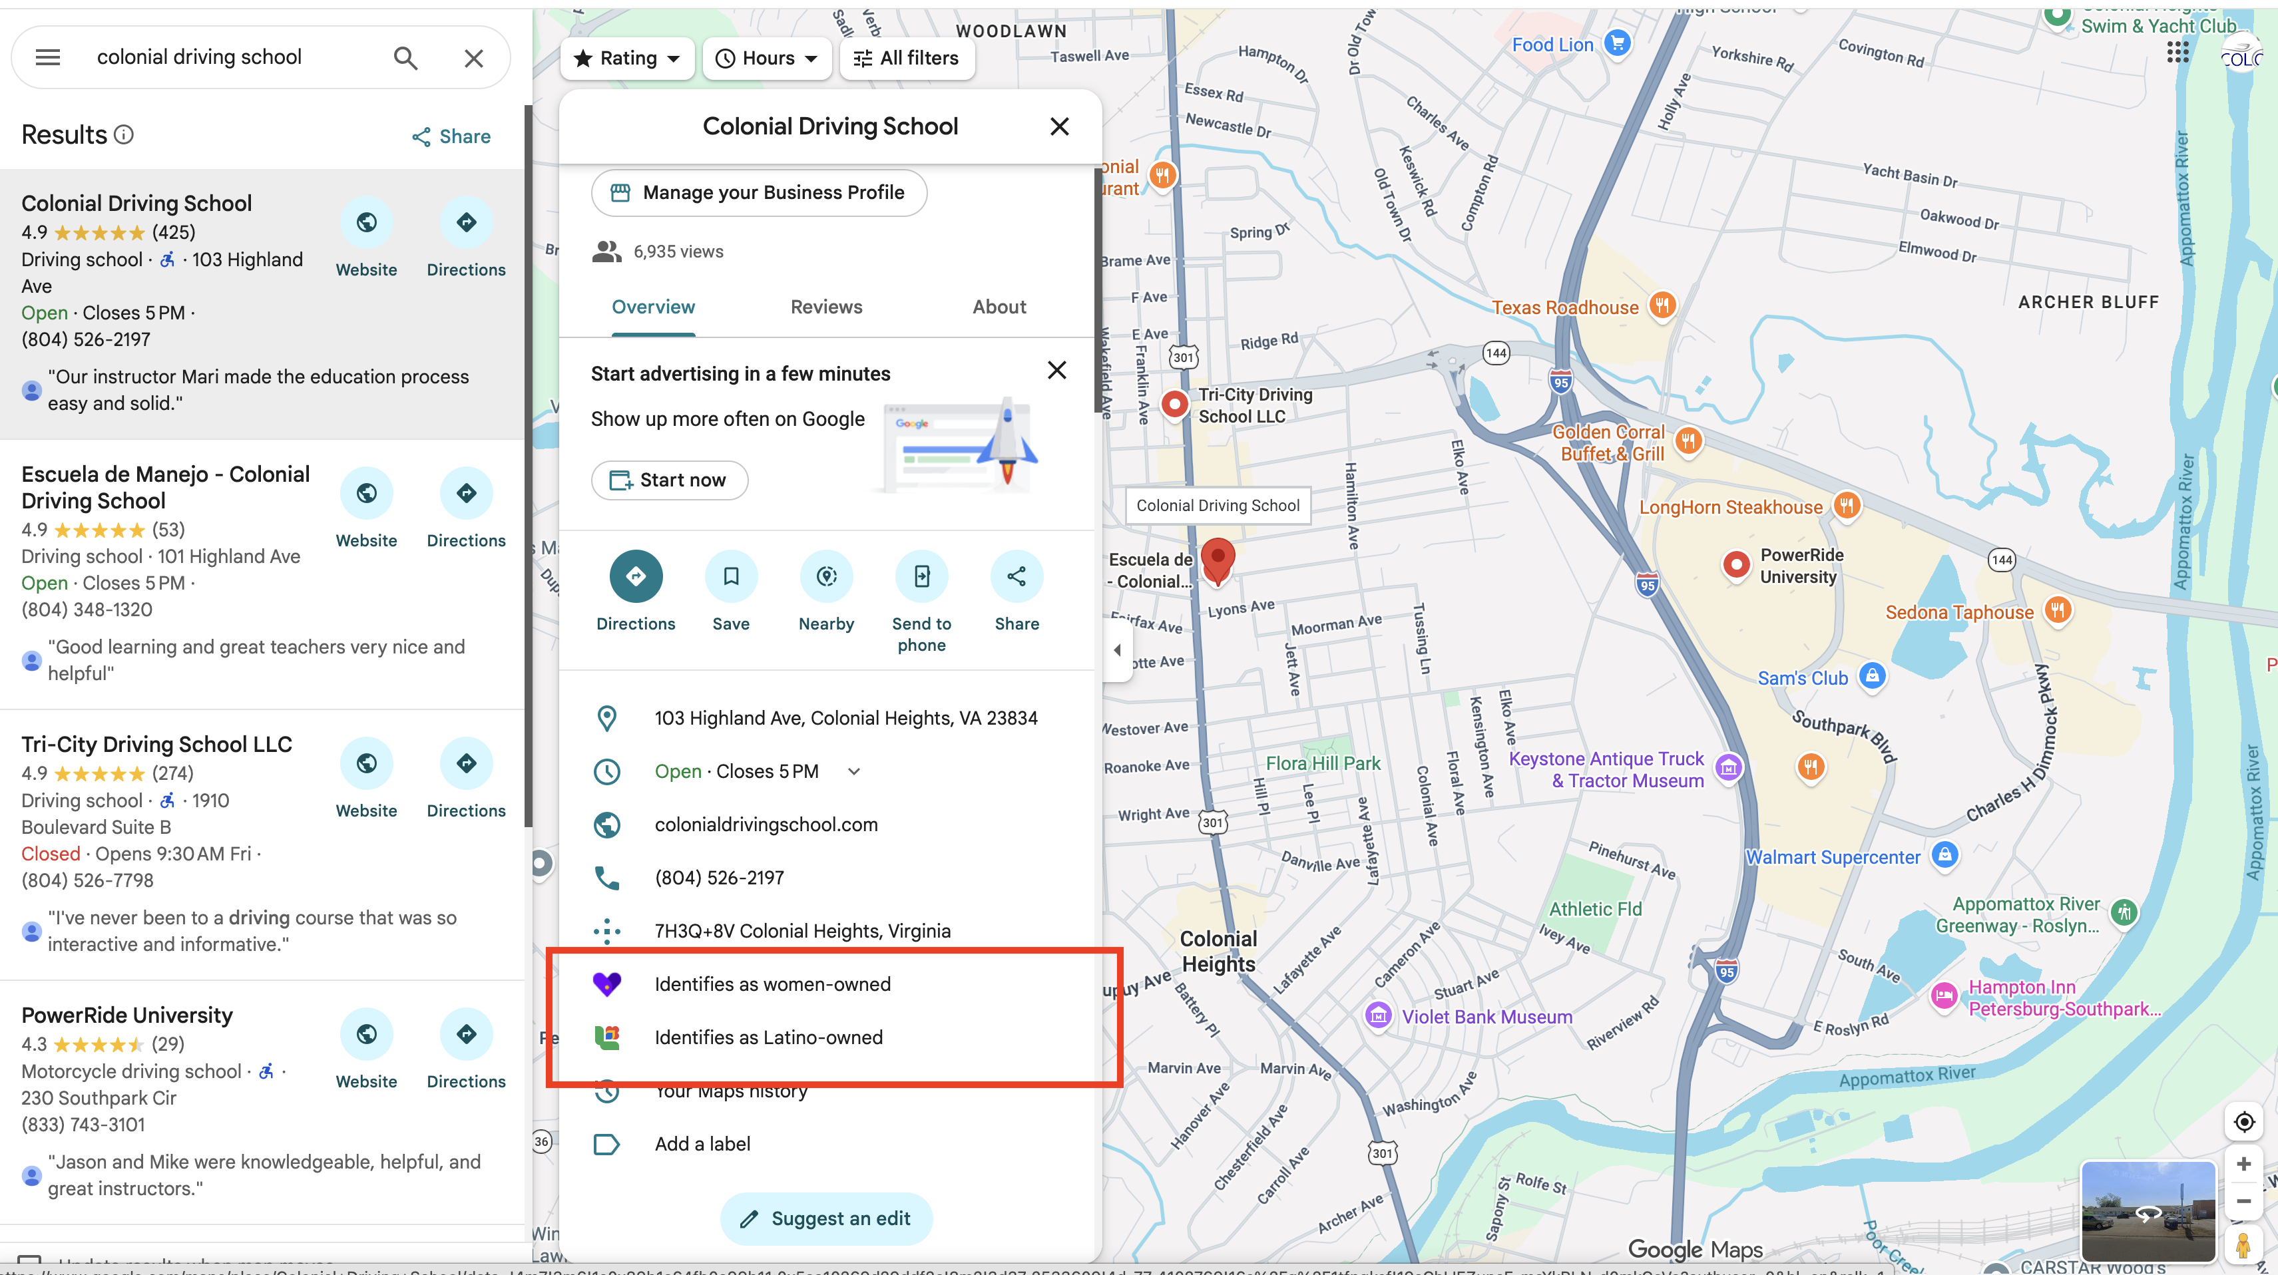Close the Colonial Driving School detail panel
Viewport: 2278px width, 1275px height.
pos(1059,126)
